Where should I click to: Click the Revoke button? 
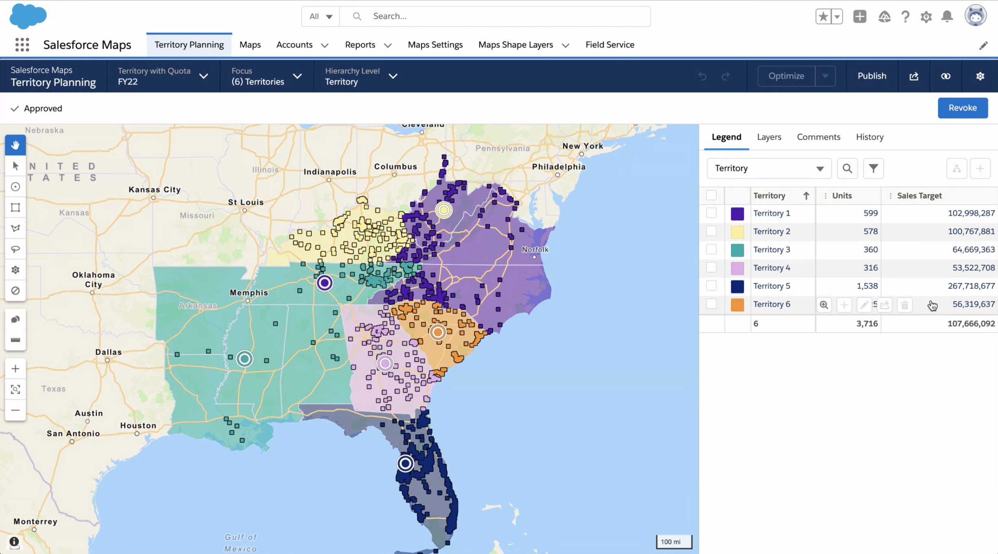pyautogui.click(x=963, y=108)
